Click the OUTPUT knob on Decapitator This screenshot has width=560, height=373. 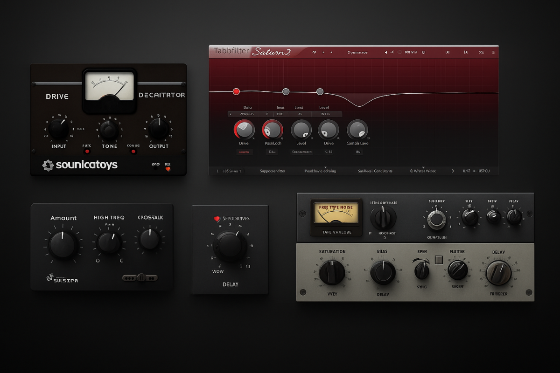[158, 128]
